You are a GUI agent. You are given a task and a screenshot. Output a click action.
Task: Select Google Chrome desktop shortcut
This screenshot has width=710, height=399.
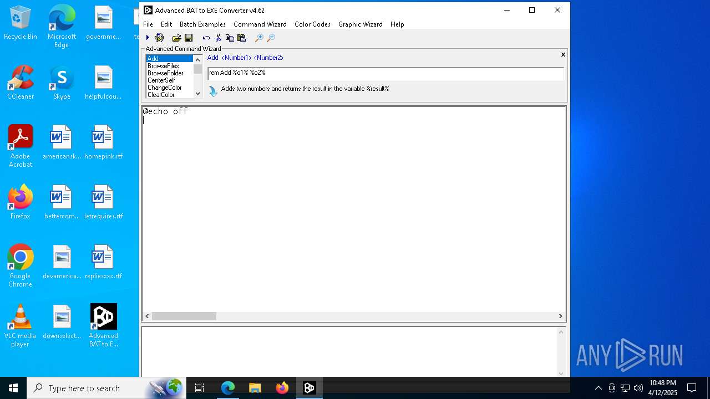tap(21, 266)
